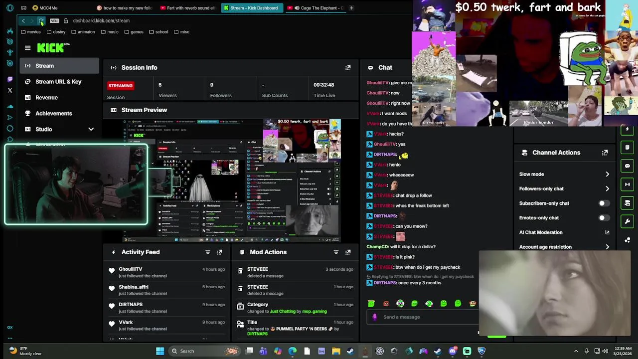Go back with the browser back arrow
The width and height of the screenshot is (638, 359).
(x=23, y=21)
